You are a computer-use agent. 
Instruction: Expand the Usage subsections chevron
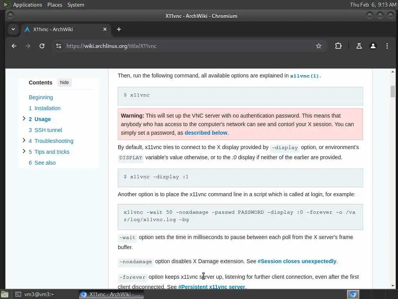24,118
